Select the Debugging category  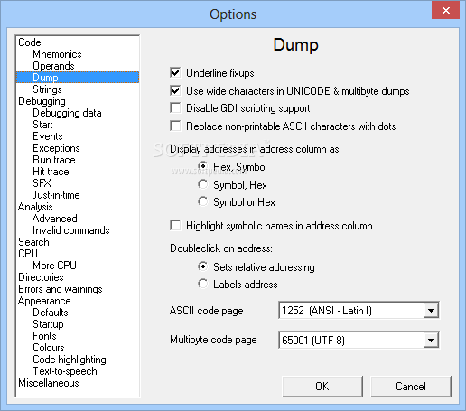point(42,101)
